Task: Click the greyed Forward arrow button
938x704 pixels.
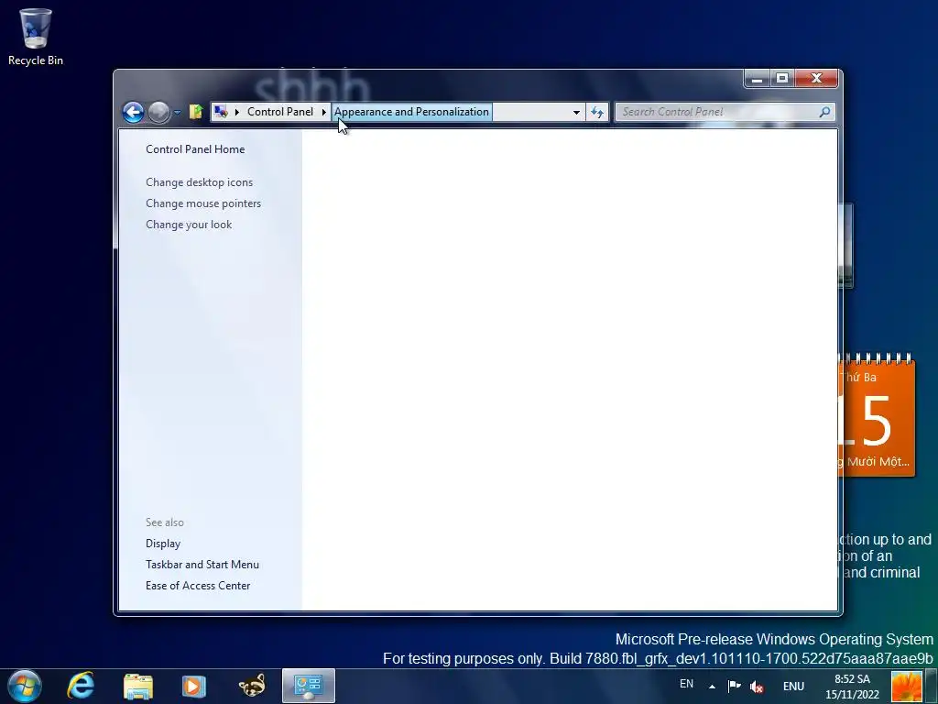Action: pyautogui.click(x=158, y=112)
